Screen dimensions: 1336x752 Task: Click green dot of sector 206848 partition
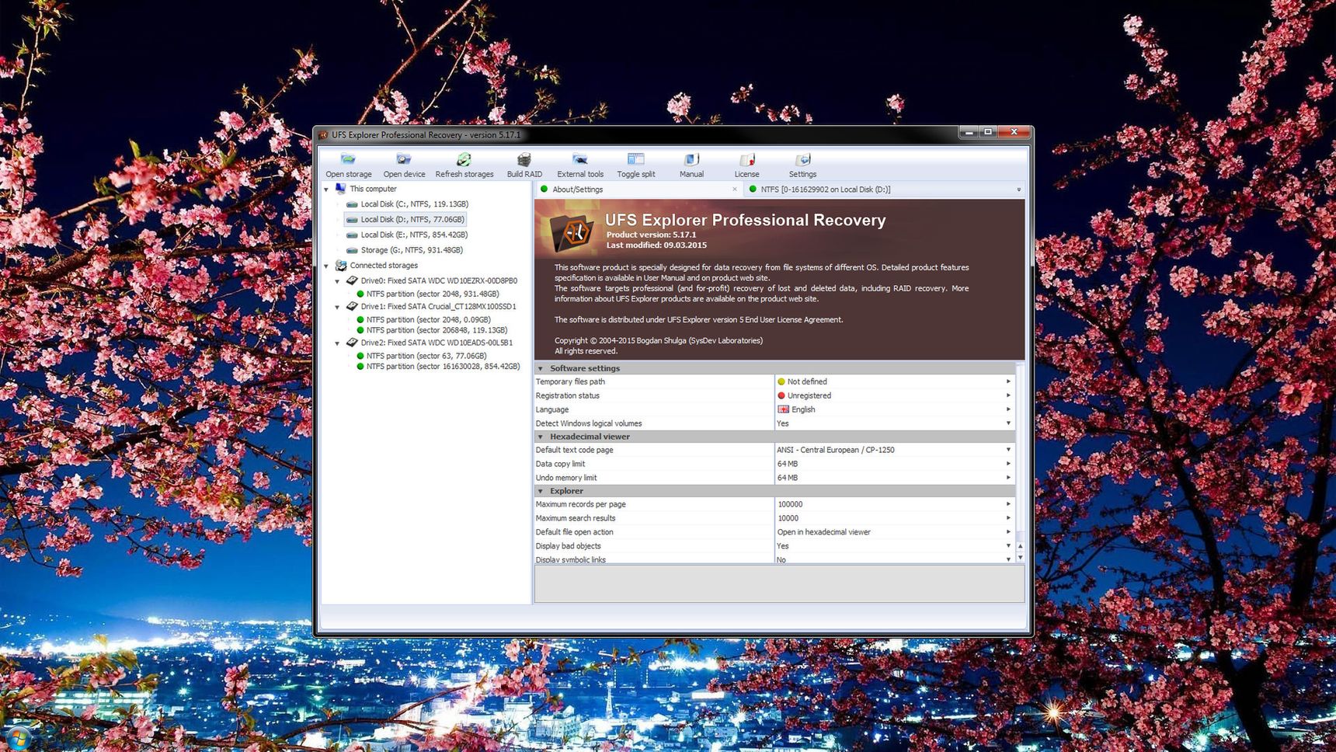pos(360,330)
